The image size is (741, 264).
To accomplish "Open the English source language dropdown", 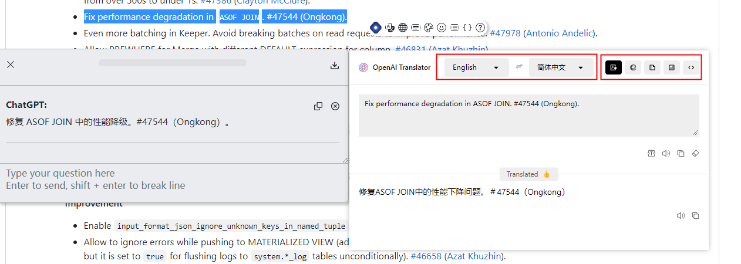I will [476, 67].
